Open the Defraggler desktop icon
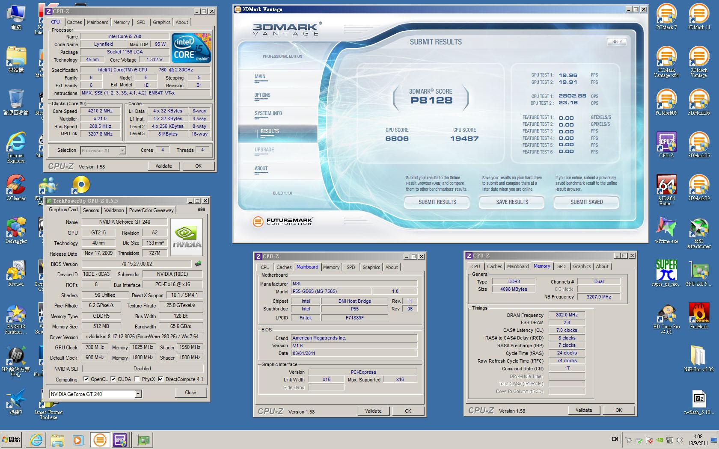Screen dimensions: 719x449 [x=16, y=230]
